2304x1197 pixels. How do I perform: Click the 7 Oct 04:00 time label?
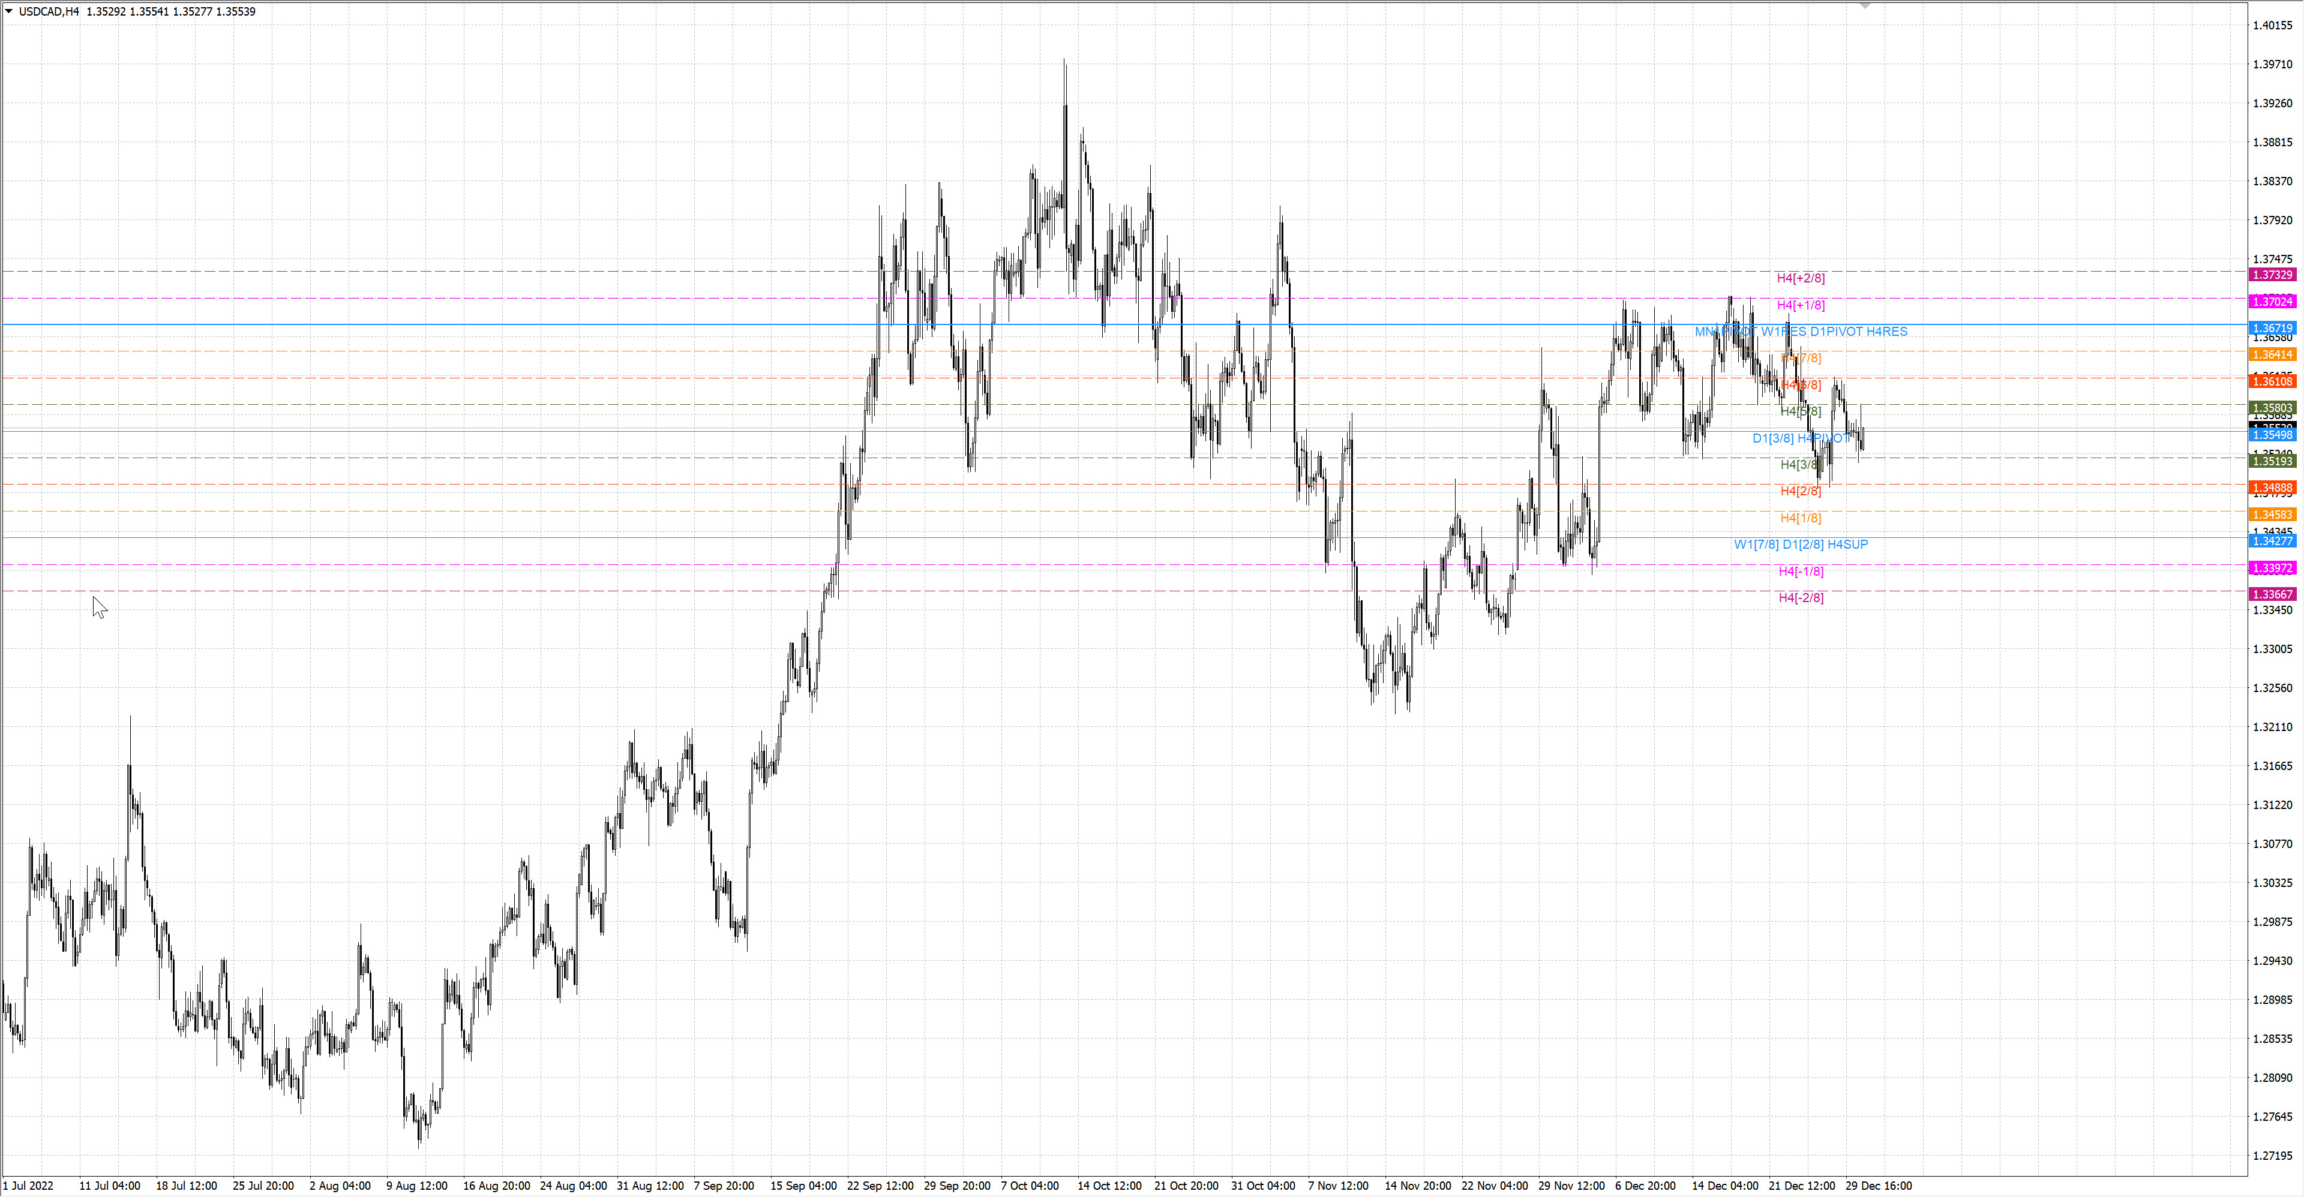coord(1030,1186)
